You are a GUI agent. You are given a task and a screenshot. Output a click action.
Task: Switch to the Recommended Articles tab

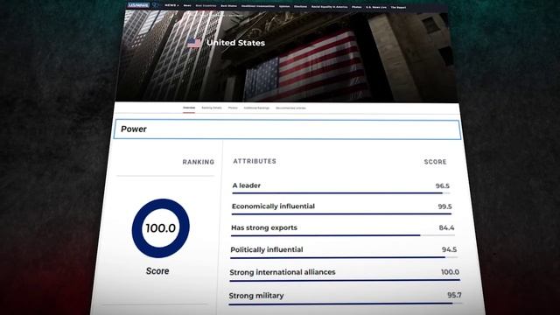click(x=290, y=108)
